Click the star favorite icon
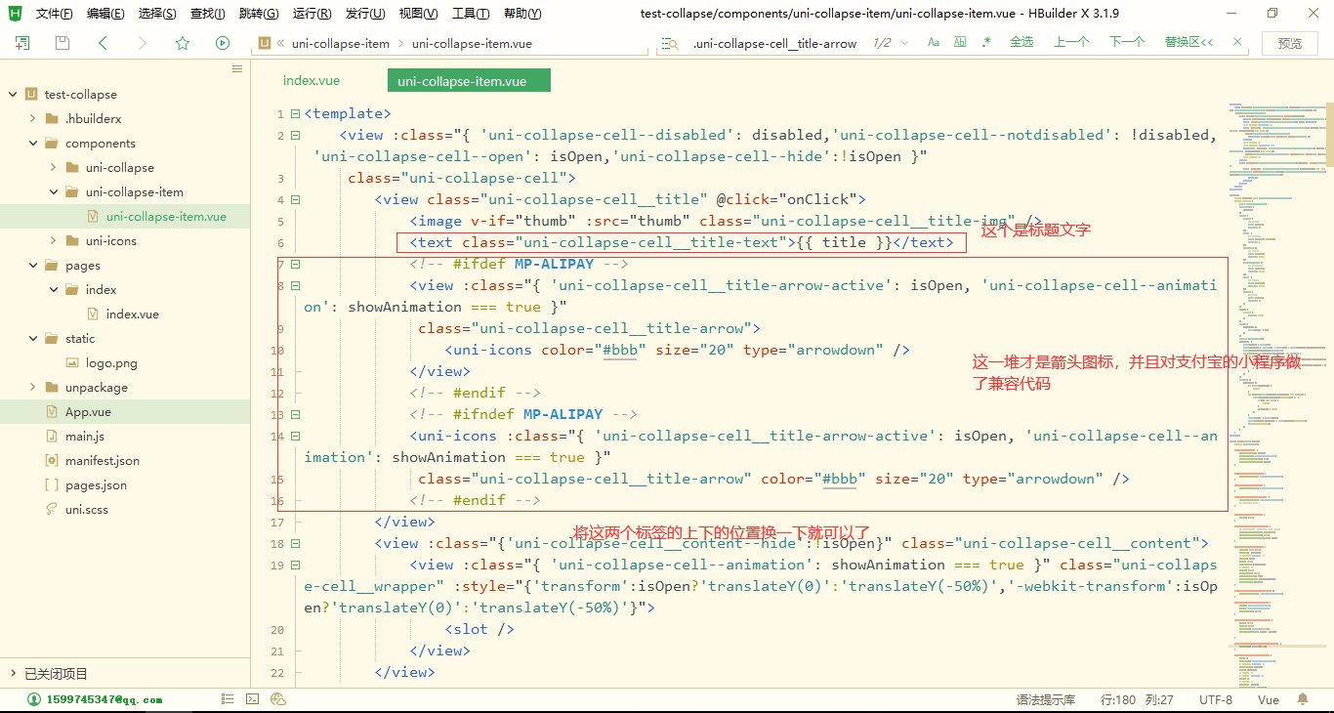The width and height of the screenshot is (1334, 713). point(183,43)
